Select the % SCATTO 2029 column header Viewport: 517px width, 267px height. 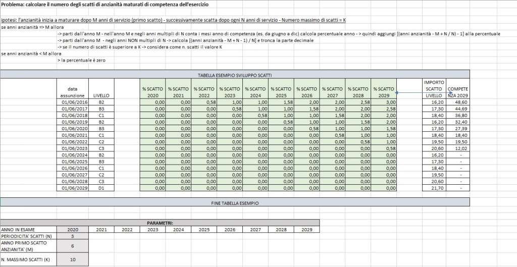(x=384, y=92)
